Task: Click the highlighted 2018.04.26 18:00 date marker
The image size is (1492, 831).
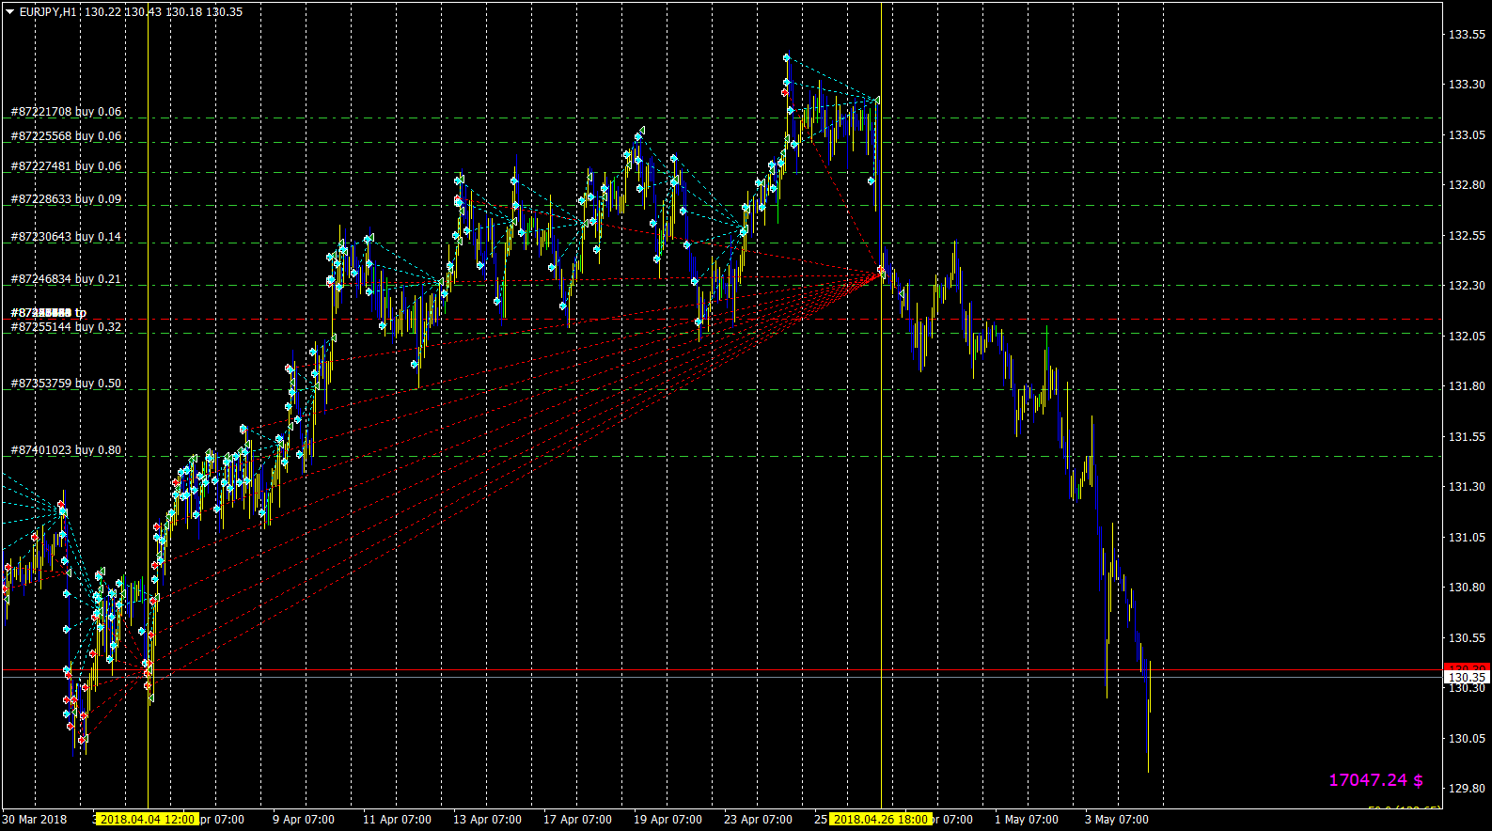Action: point(881,820)
